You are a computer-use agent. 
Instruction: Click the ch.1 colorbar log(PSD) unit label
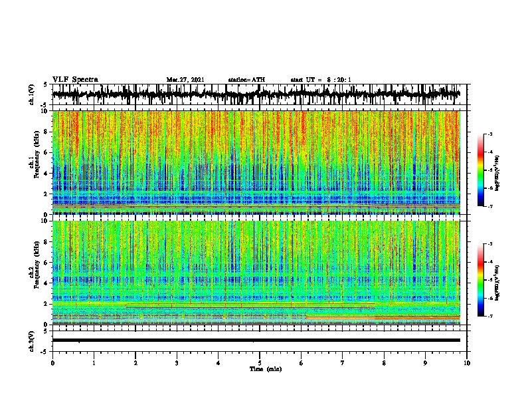tap(497, 173)
